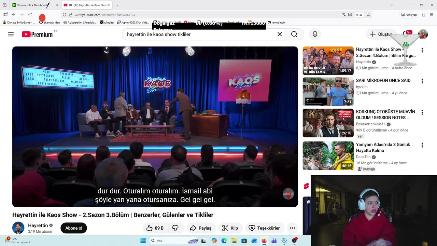Share the video with Paylaş
The height and width of the screenshot is (246, 437).
pyautogui.click(x=201, y=228)
